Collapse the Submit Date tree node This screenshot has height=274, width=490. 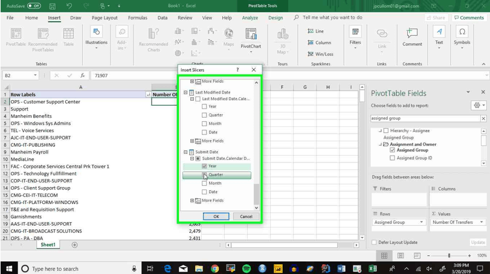click(x=185, y=152)
